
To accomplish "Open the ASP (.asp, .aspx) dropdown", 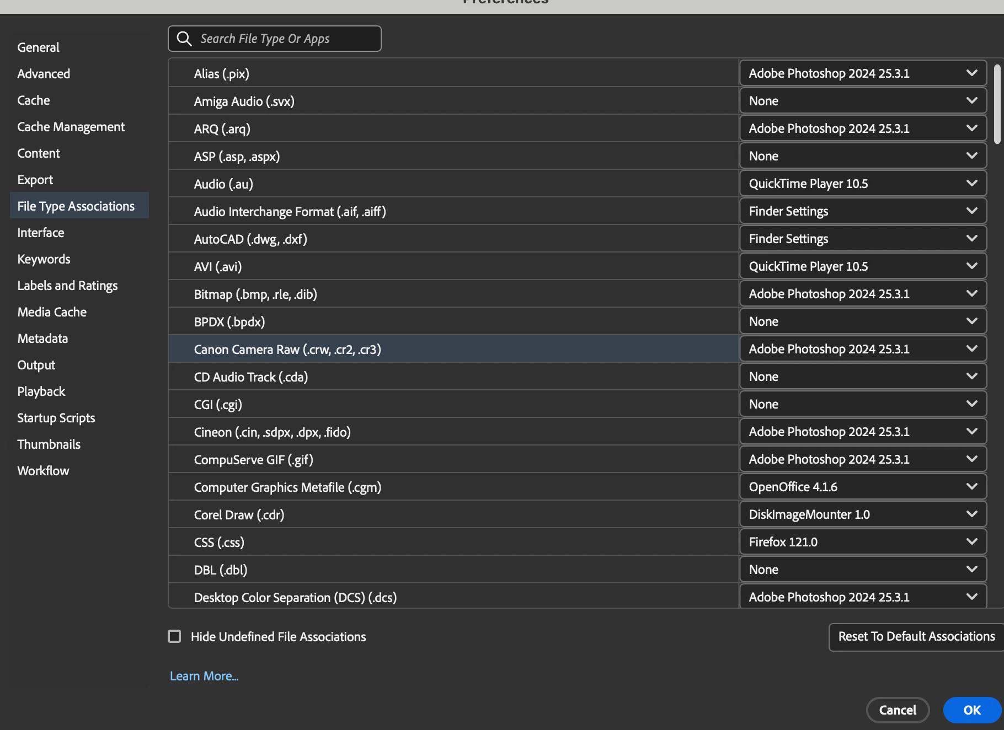I will pos(863,156).
